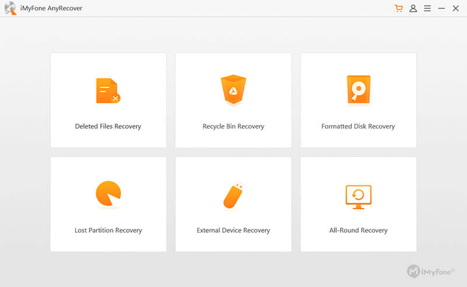Click the Lost Partition Recovery pie icon

click(x=108, y=193)
